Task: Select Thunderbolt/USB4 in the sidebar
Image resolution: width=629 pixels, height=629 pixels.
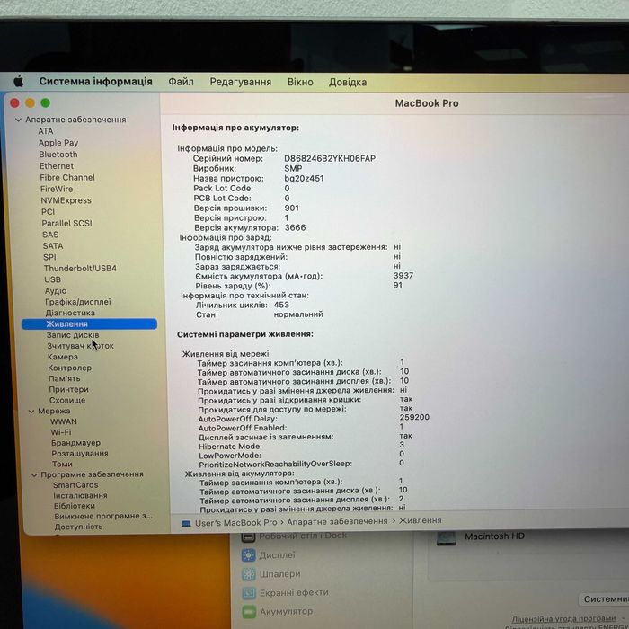Action: click(x=80, y=269)
